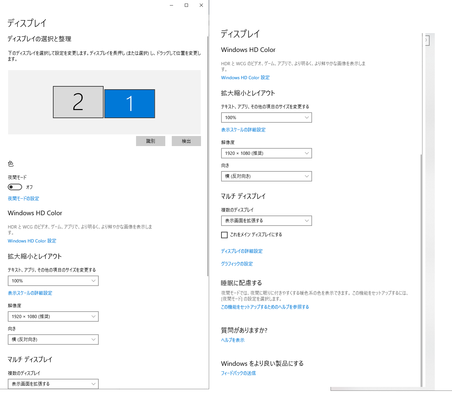The width and height of the screenshot is (452, 396).
Task: Click the ヘルプを表示 link
Action: click(x=233, y=340)
